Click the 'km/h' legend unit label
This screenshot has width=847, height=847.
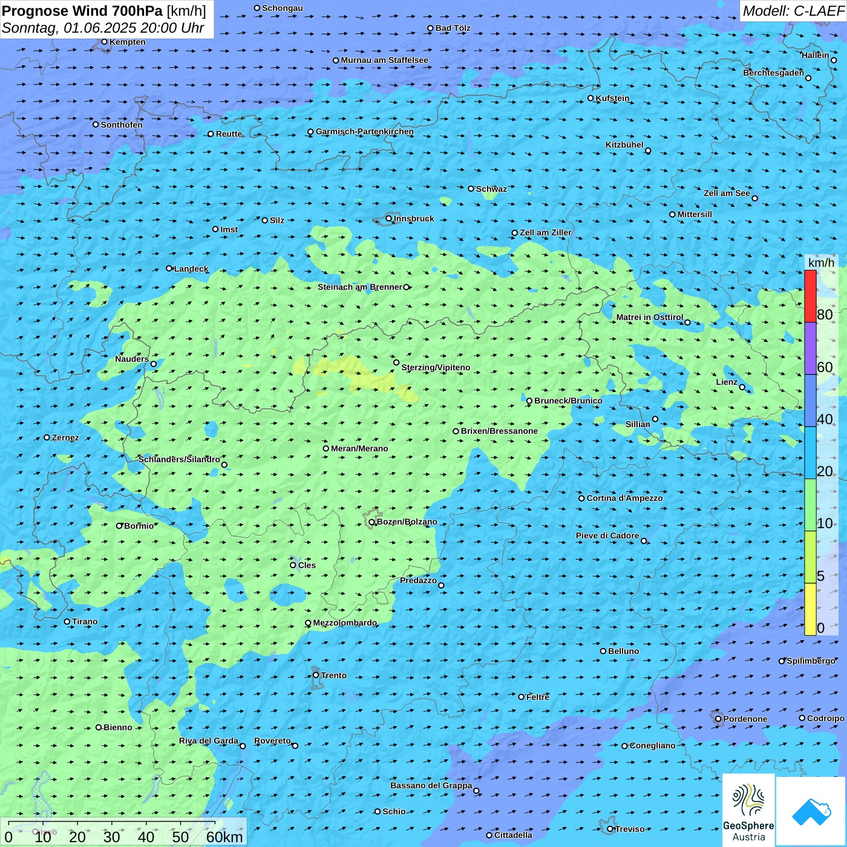coord(821,263)
